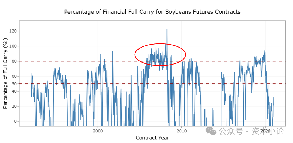Click the 2010 tick on the x-axis
Viewport: 293px width, 143px height.
[x=181, y=131]
